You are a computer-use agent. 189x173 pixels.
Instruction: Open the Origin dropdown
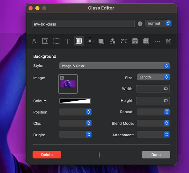(75, 135)
